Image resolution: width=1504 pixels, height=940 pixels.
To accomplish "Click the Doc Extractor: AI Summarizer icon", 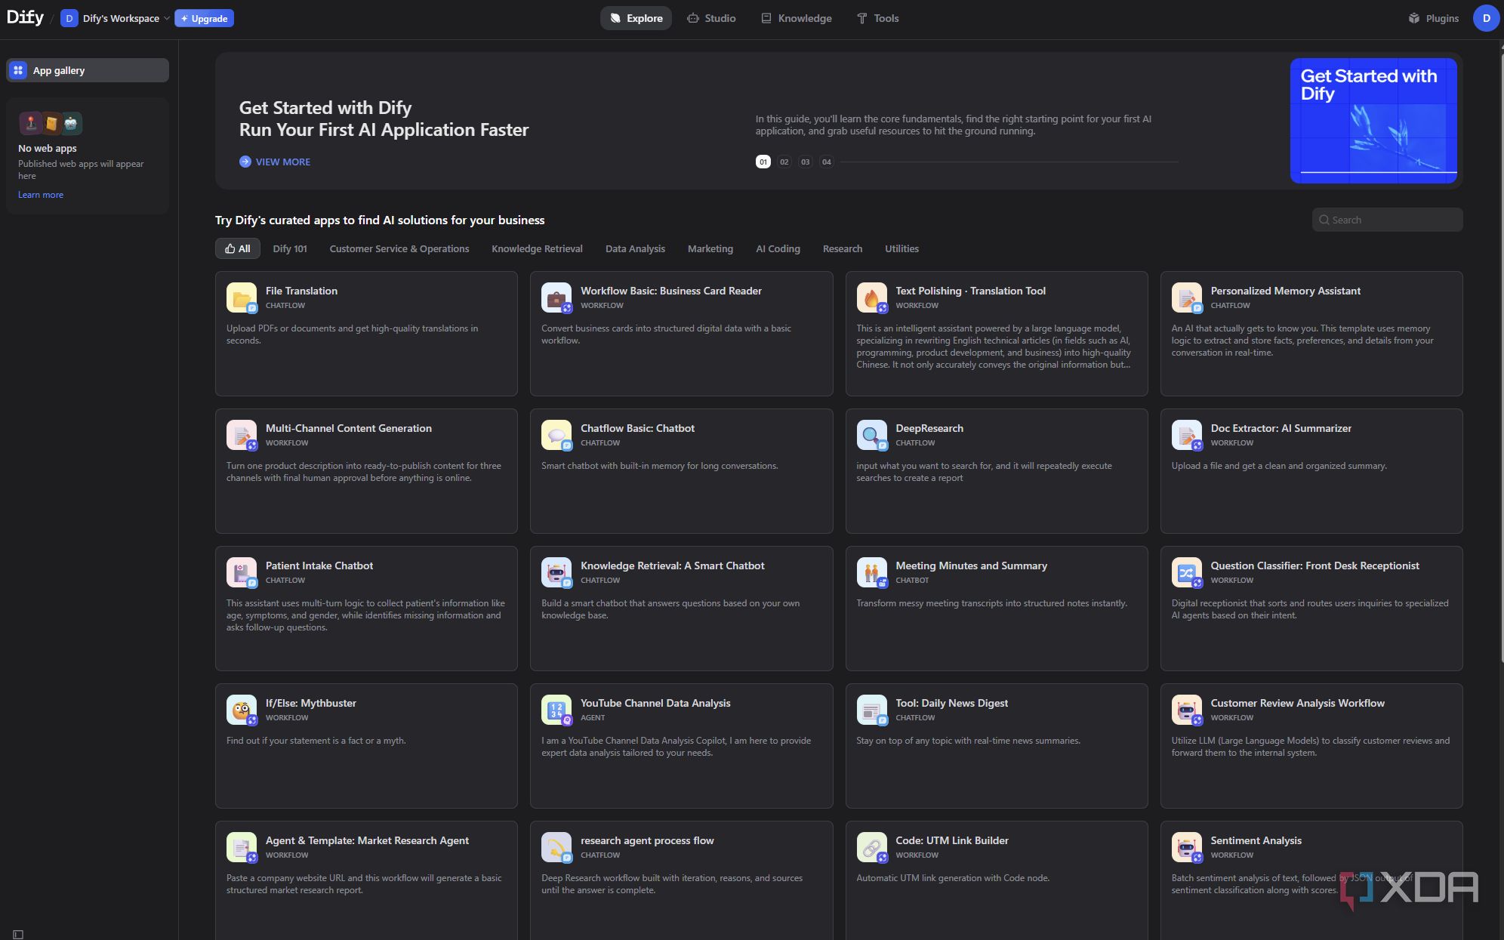I will pyautogui.click(x=1186, y=435).
